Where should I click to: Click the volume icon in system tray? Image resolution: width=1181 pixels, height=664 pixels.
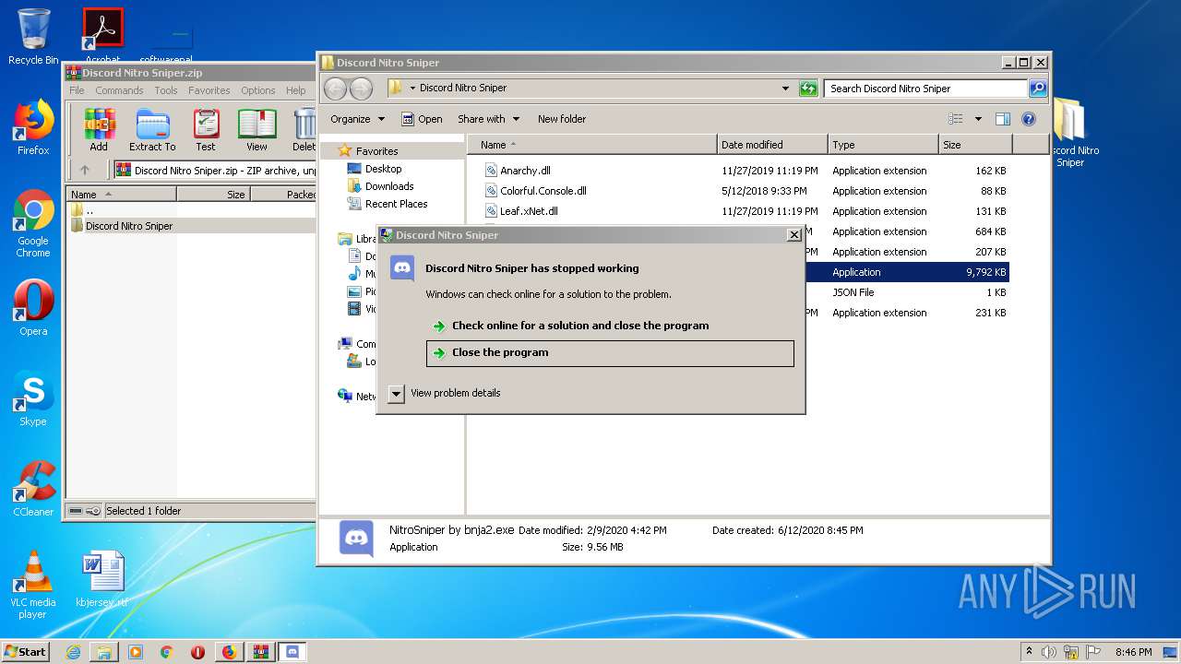click(1049, 652)
